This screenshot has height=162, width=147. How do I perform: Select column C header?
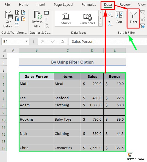pos(67,50)
